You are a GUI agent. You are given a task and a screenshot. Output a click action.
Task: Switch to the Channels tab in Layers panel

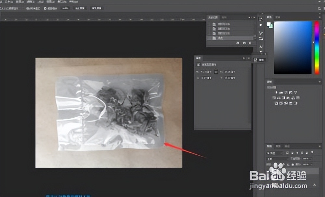[278, 146]
